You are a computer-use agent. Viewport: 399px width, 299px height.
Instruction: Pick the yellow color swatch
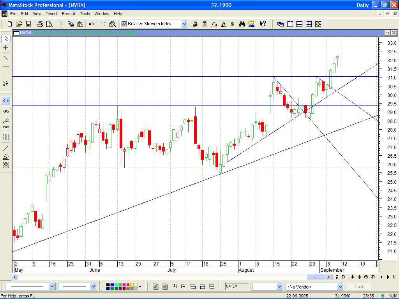pyautogui.click(x=132, y=285)
